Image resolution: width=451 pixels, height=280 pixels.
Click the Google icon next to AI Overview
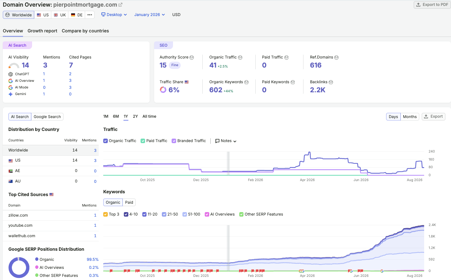[x=10, y=81]
